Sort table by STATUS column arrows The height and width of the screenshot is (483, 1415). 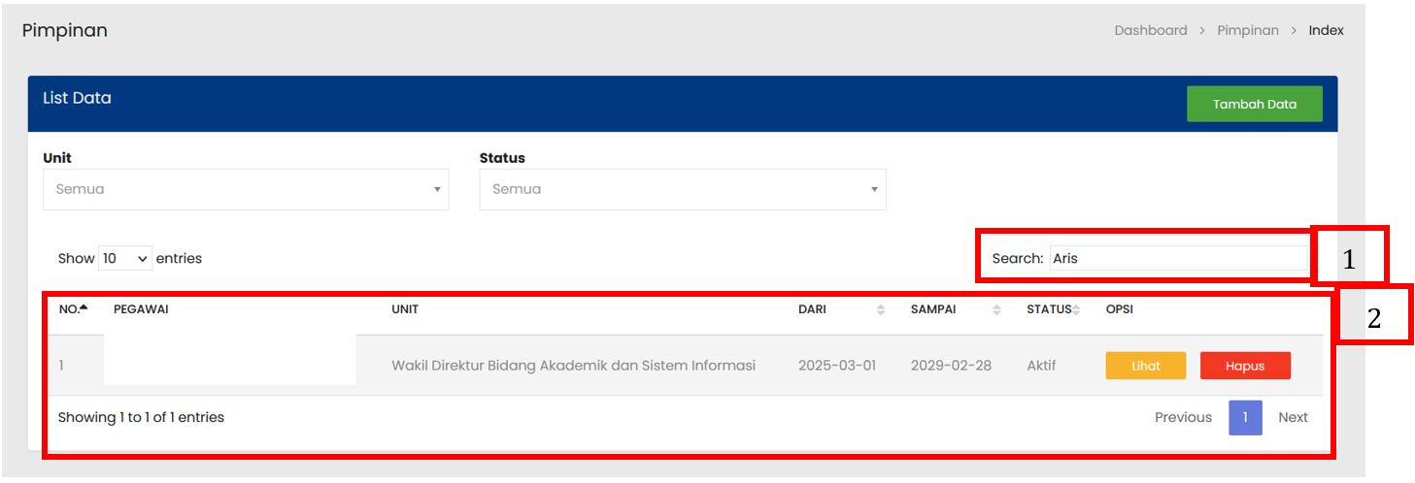(1076, 309)
